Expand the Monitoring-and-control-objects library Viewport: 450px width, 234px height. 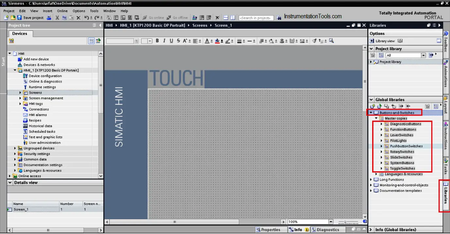(x=371, y=185)
